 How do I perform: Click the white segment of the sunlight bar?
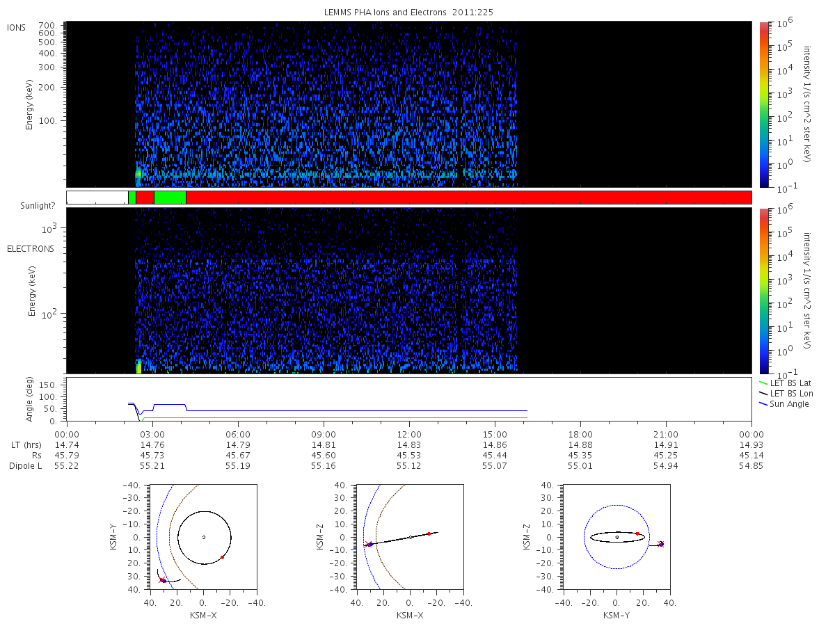pyautogui.click(x=97, y=198)
